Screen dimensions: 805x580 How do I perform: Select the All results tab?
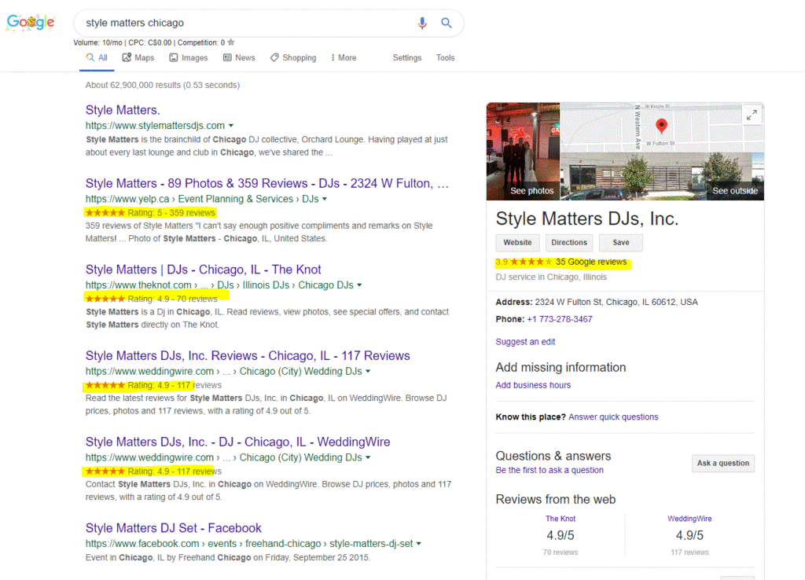point(97,58)
